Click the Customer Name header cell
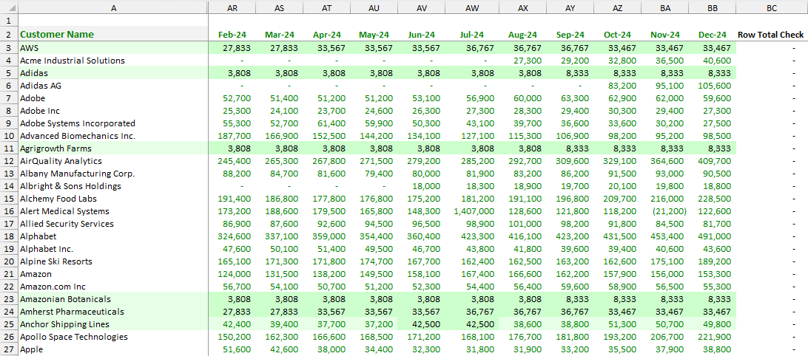The height and width of the screenshot is (356, 808). click(113, 35)
